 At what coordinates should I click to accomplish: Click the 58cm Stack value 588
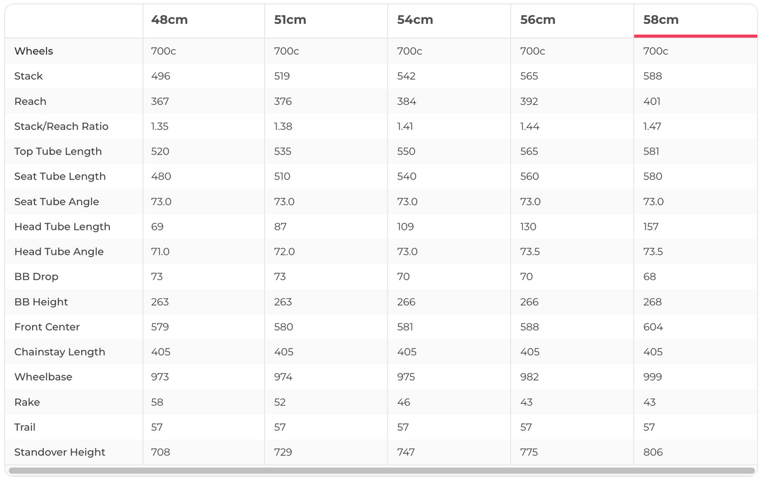click(x=652, y=76)
